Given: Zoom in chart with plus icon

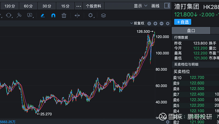Looking at the screenshot, I should tap(155, 24).
